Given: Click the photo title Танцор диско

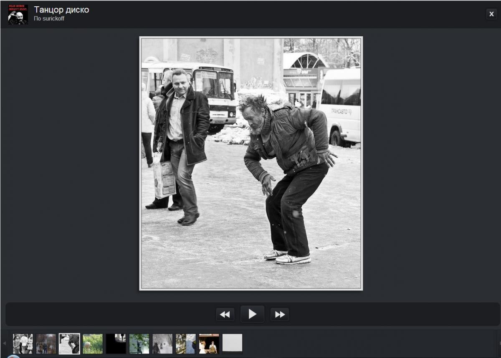Looking at the screenshot, I should point(61,10).
